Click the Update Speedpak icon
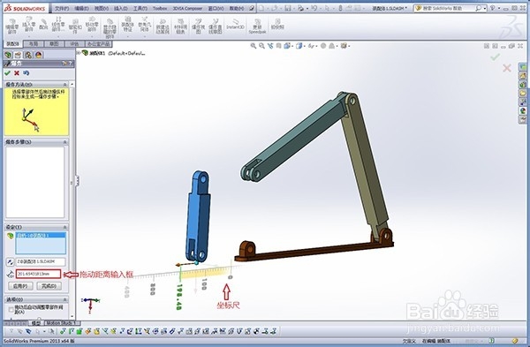Image resolution: width=530 pixels, height=347 pixels. pos(258,26)
